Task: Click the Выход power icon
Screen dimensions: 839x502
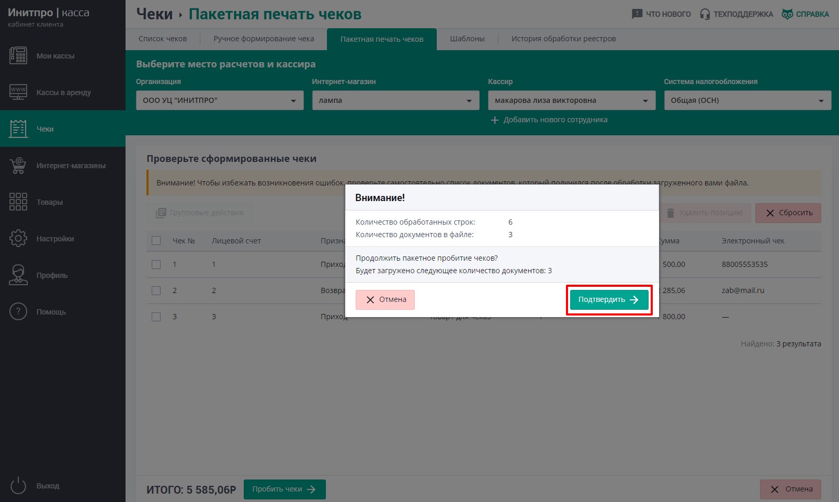Action: pyautogui.click(x=18, y=485)
